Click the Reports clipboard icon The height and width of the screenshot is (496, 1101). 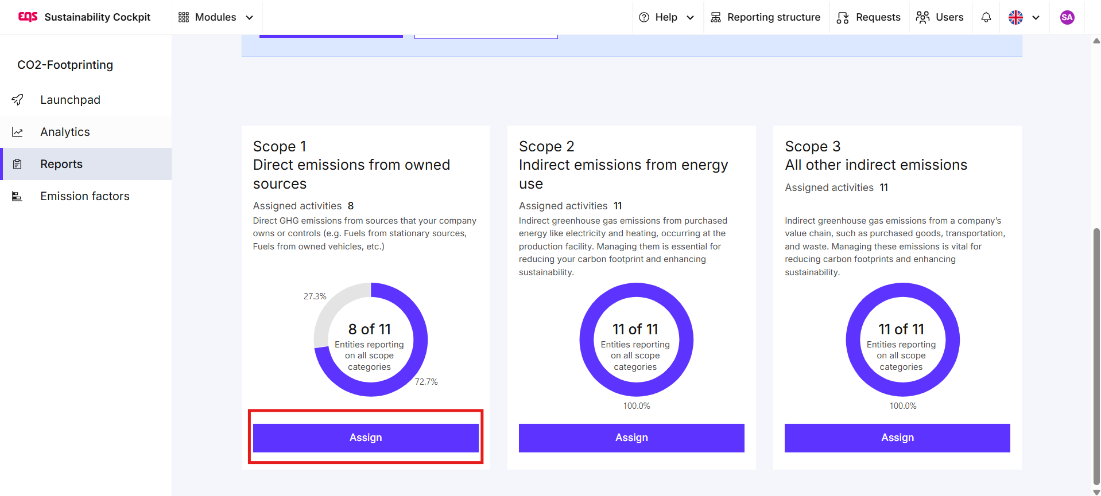(x=18, y=165)
